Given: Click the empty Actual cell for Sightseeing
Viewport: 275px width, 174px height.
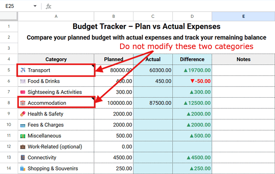Looking at the screenshot, I should click(x=153, y=92).
